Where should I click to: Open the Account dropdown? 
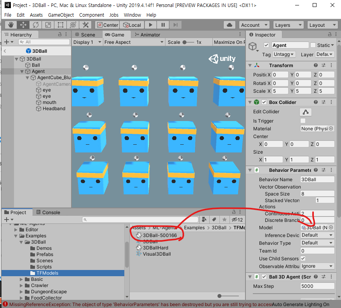[x=254, y=25]
